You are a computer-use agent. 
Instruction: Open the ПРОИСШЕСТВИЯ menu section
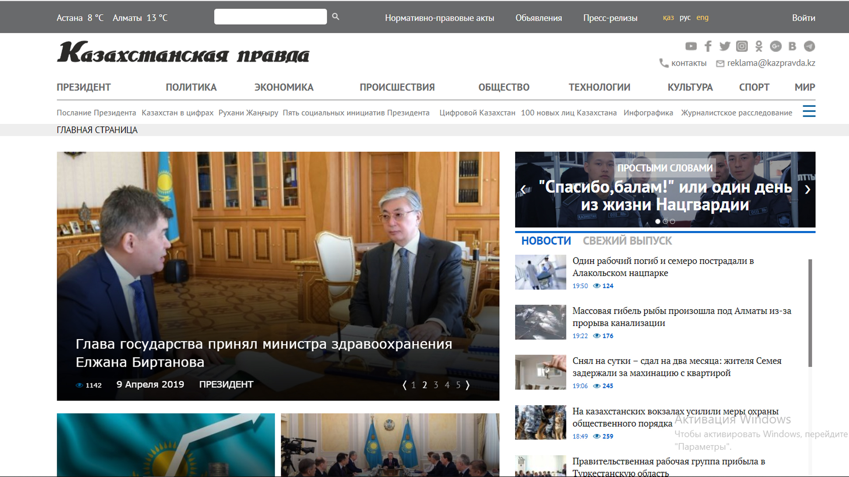[397, 87]
